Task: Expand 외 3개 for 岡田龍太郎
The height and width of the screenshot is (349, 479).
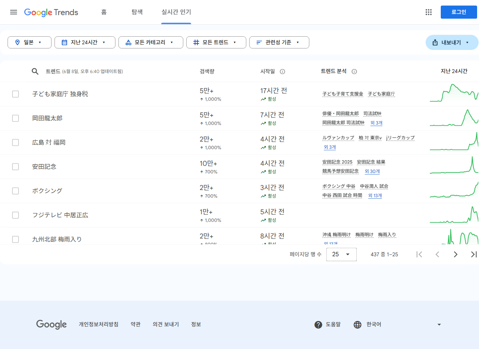Action: [x=376, y=123]
